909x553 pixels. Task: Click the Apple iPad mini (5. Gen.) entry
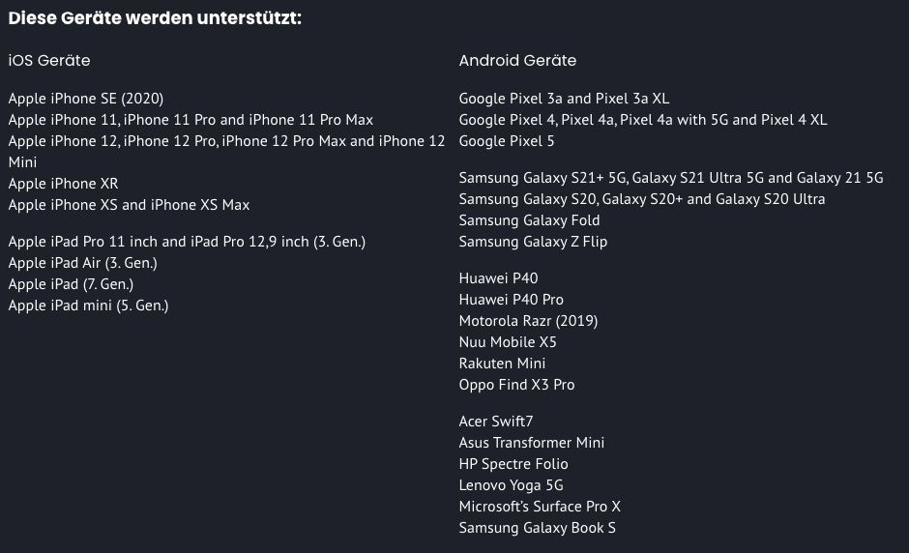[x=88, y=306]
